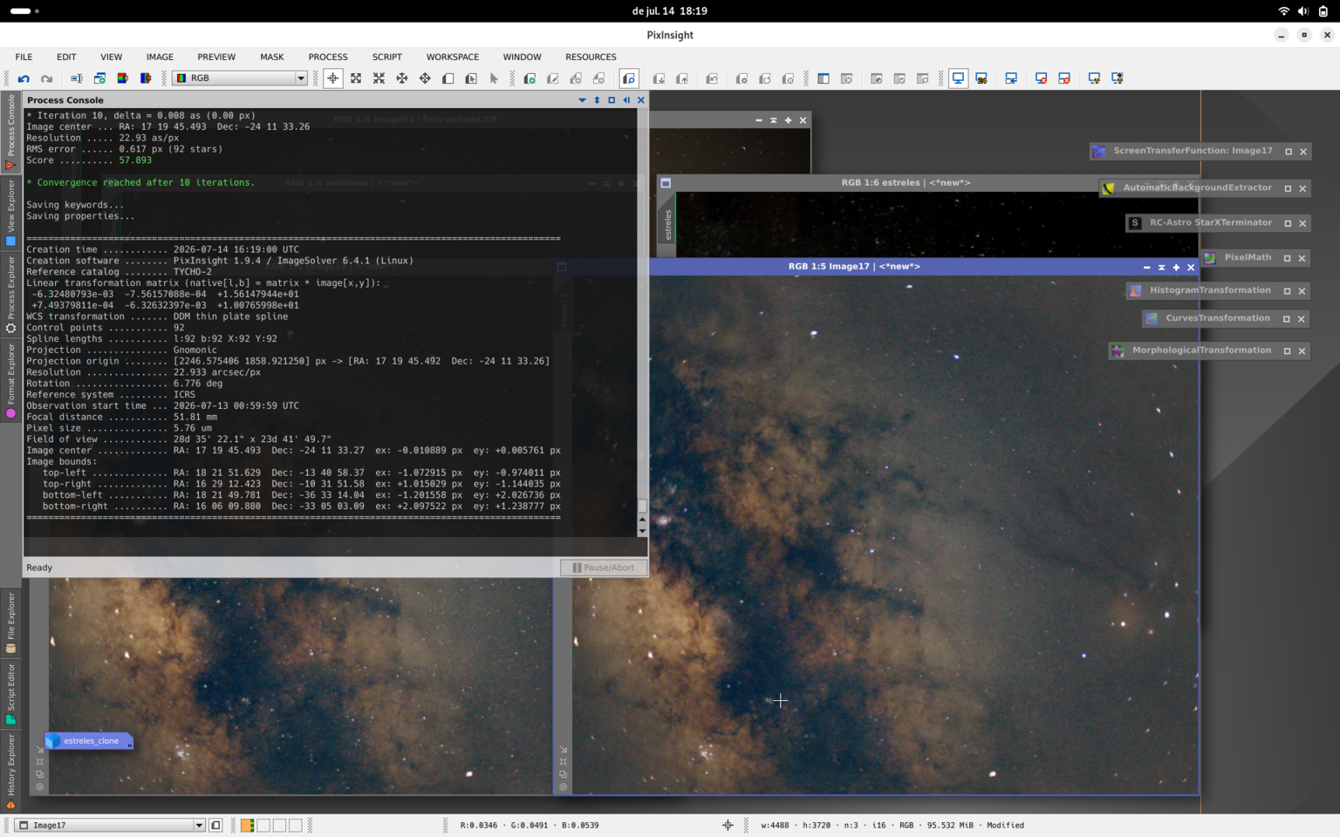Shade the Image17 window with its shade button
Image resolution: width=1340 pixels, height=837 pixels.
pyautogui.click(x=1161, y=267)
